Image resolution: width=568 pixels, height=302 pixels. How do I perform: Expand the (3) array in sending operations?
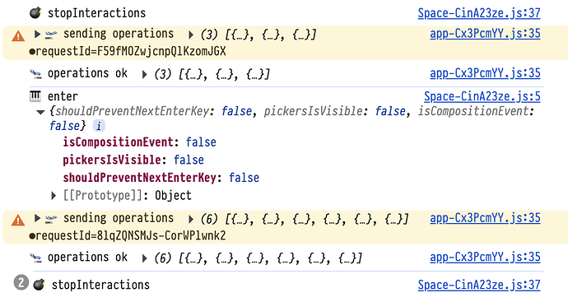pyautogui.click(x=190, y=35)
